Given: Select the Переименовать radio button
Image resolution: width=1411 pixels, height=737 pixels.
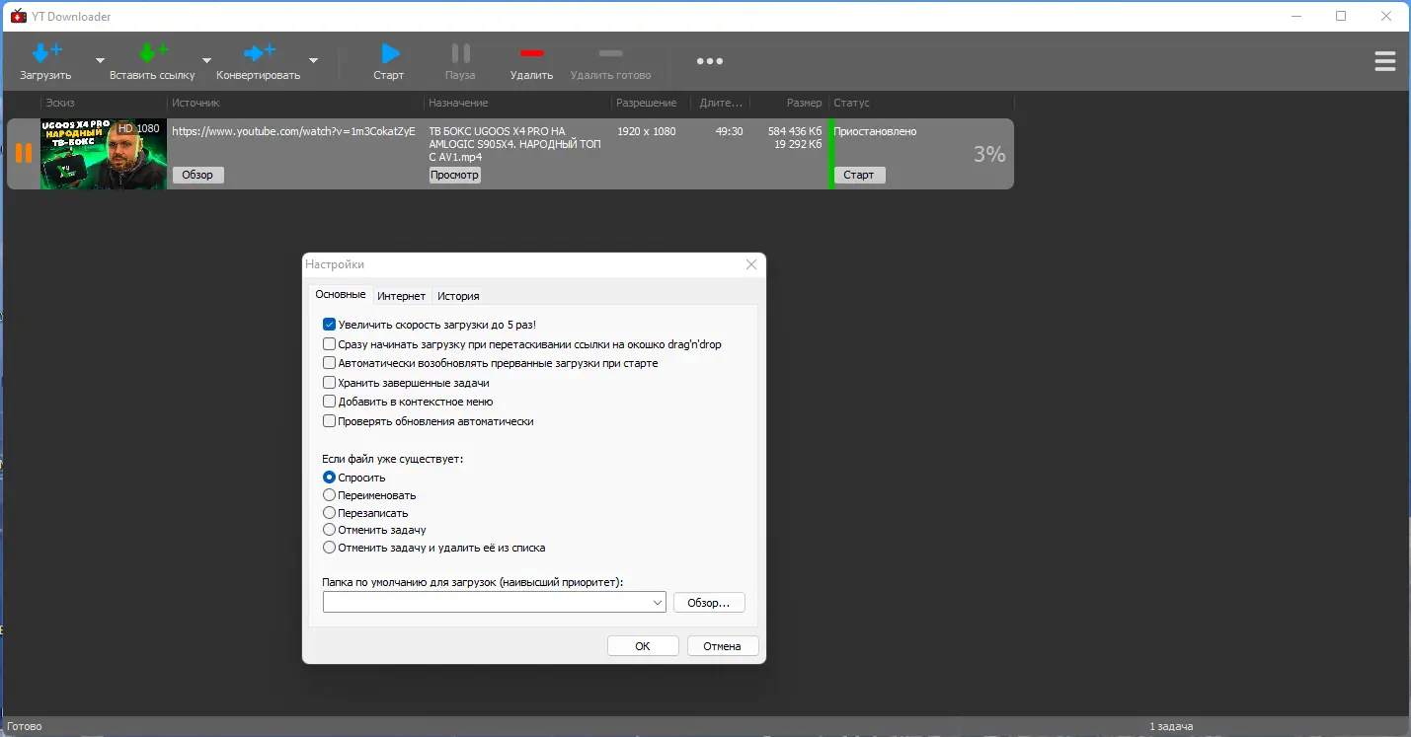Looking at the screenshot, I should [x=330, y=495].
